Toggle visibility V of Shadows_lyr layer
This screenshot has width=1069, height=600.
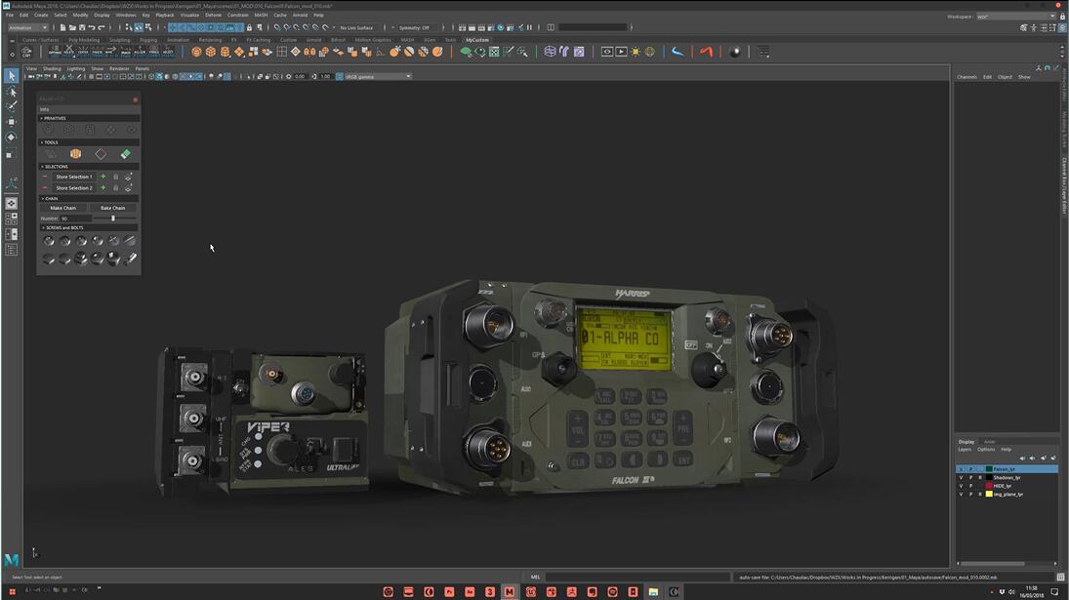(x=962, y=477)
